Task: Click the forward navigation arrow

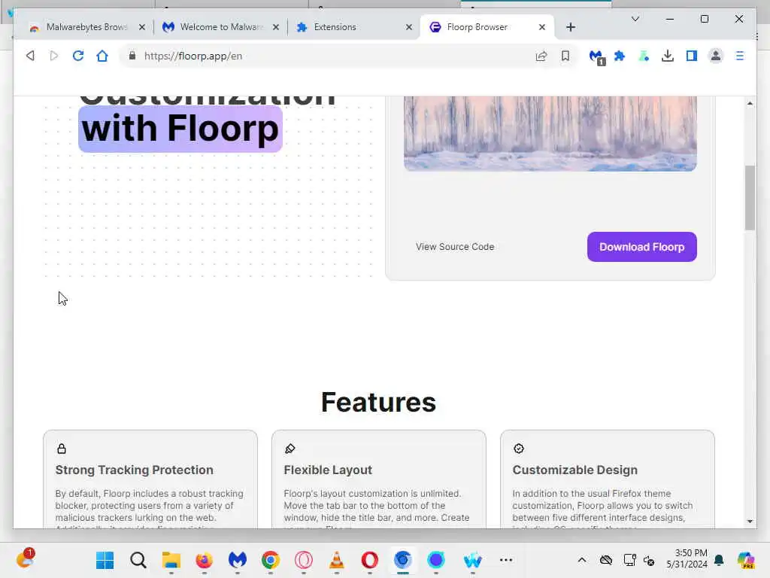Action: pyautogui.click(x=54, y=56)
